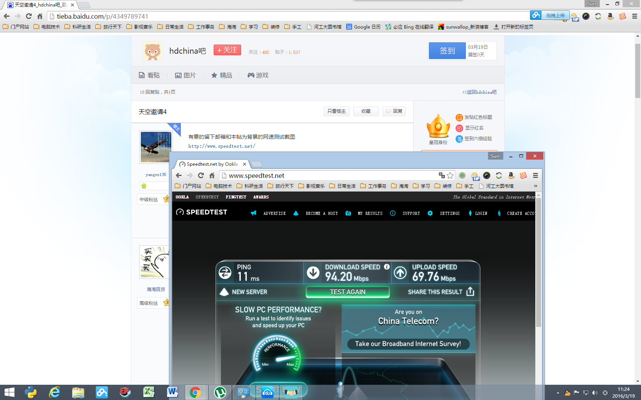
Task: Switch to the 精品 tab on Tieba
Action: (222, 75)
